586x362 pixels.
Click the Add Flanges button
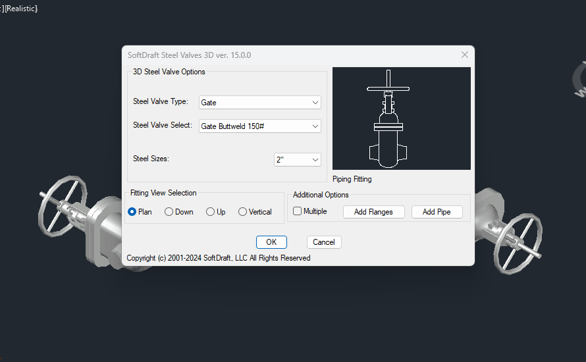[x=374, y=212]
